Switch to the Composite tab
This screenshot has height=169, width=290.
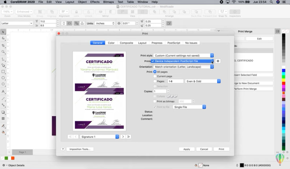click(x=126, y=43)
